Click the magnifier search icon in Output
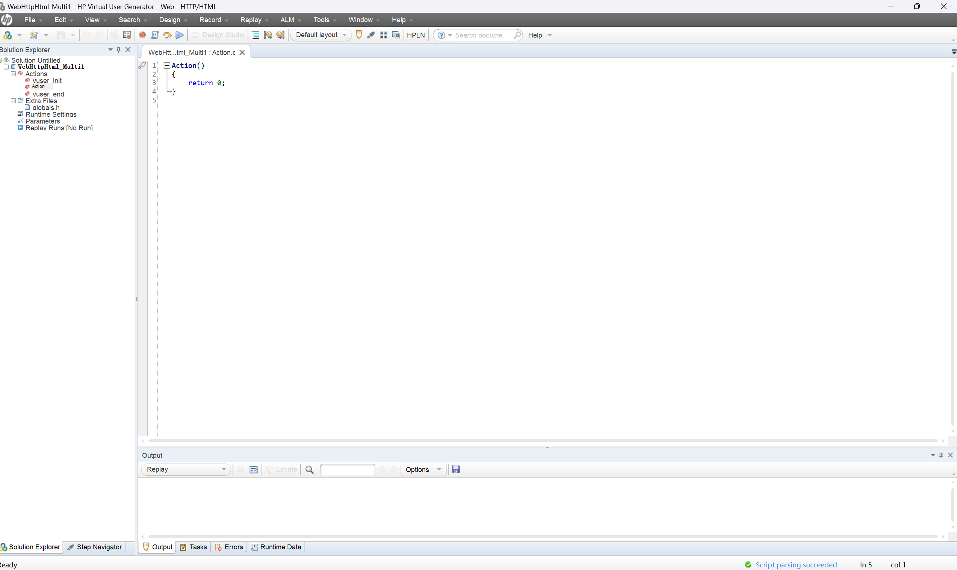Image resolution: width=957 pixels, height=570 pixels. 309,469
